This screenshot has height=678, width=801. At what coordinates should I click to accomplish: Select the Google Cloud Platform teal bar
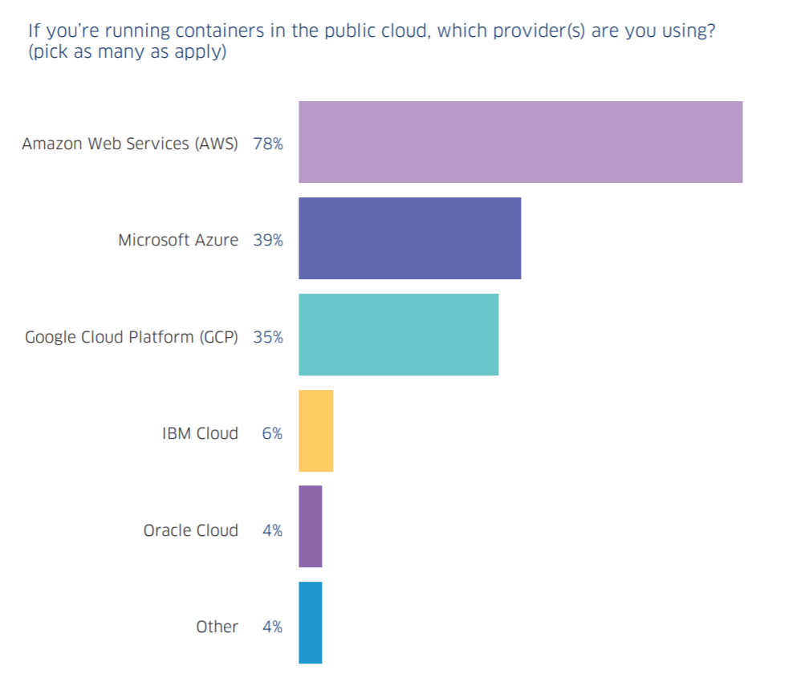(x=398, y=335)
